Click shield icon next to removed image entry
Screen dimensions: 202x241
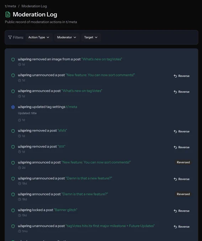[x=13, y=60]
